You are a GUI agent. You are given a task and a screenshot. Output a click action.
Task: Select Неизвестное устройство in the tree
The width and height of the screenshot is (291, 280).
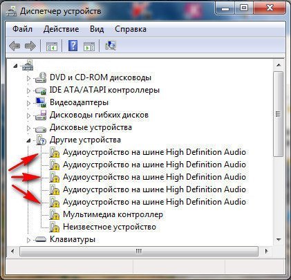click(x=109, y=227)
